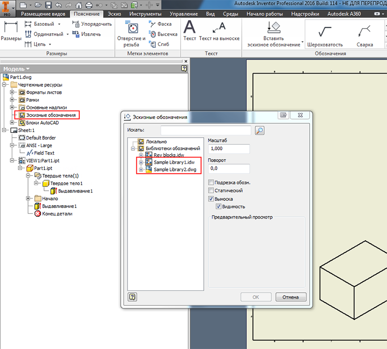Switch to the Размещение видов tab
387x349 pixels.
pos(43,14)
